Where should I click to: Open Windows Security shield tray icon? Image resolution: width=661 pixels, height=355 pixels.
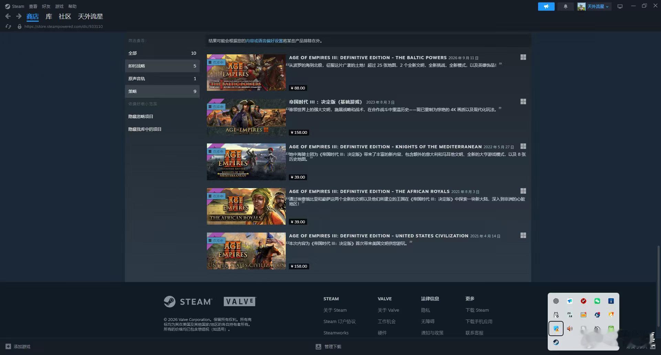[556, 329]
